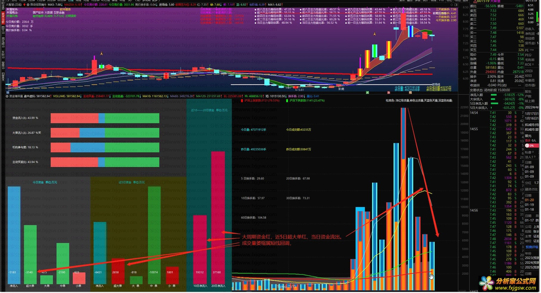
Task: Click the 减 marker under the K-line chart
Action: [367, 92]
